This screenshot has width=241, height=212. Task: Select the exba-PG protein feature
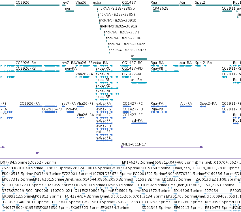coord(104,112)
